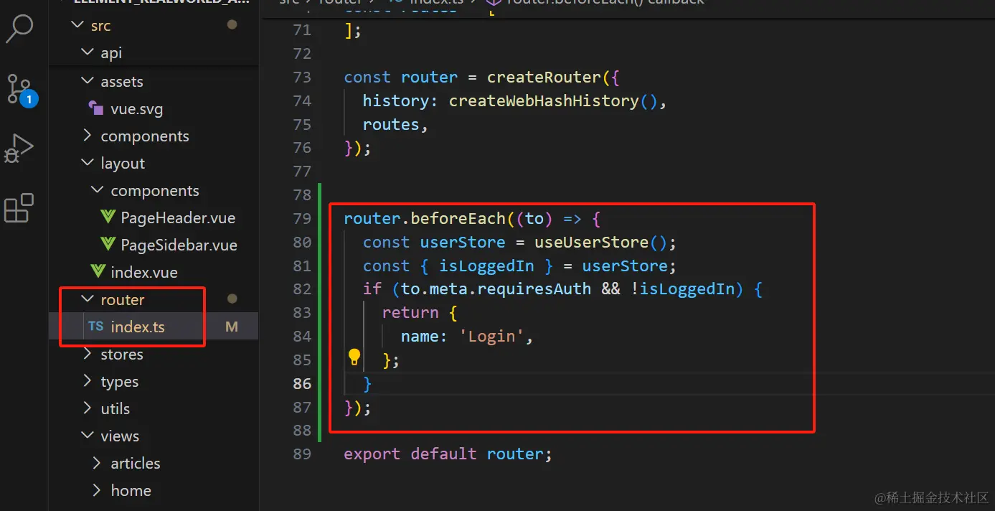This screenshot has width=995, height=511.
Task: Open the Run and Debug view
Action: pyautogui.click(x=19, y=149)
